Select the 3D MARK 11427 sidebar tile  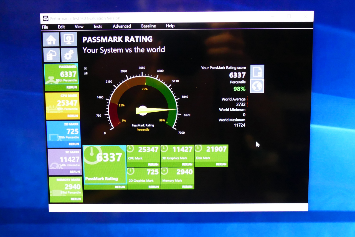click(65, 159)
